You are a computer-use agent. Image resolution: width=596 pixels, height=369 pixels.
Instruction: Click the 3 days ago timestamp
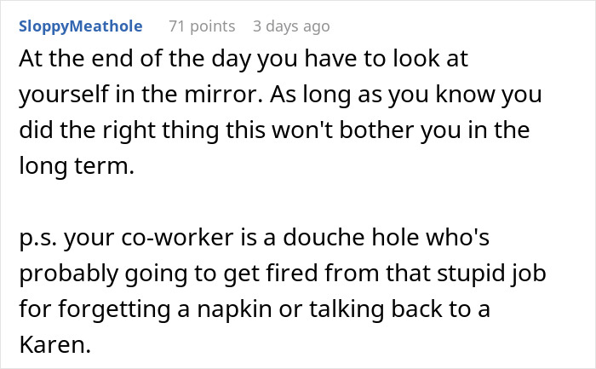point(291,26)
